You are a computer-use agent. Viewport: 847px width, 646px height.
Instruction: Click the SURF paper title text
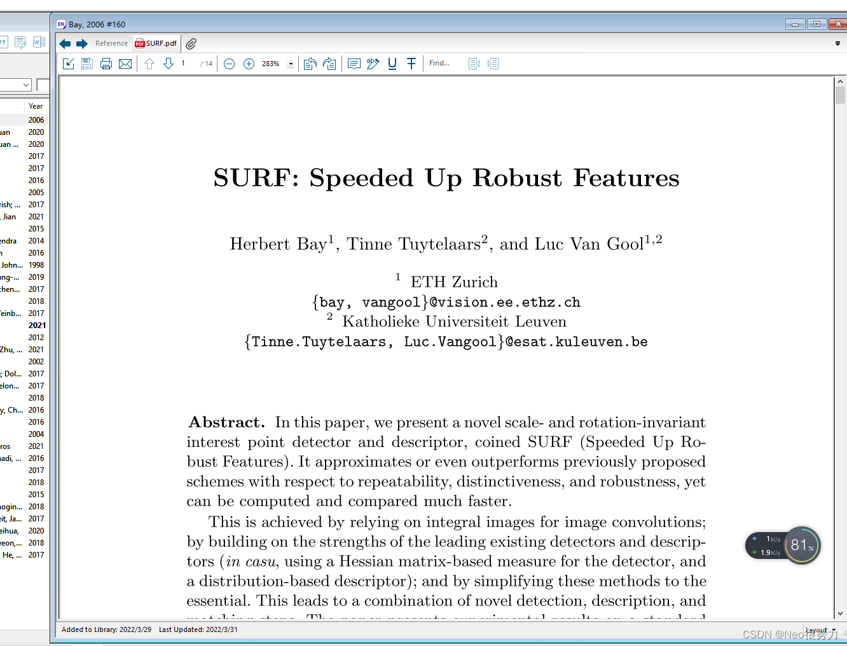click(x=446, y=178)
